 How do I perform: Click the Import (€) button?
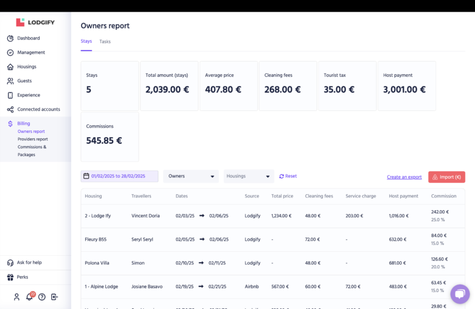[x=446, y=177]
